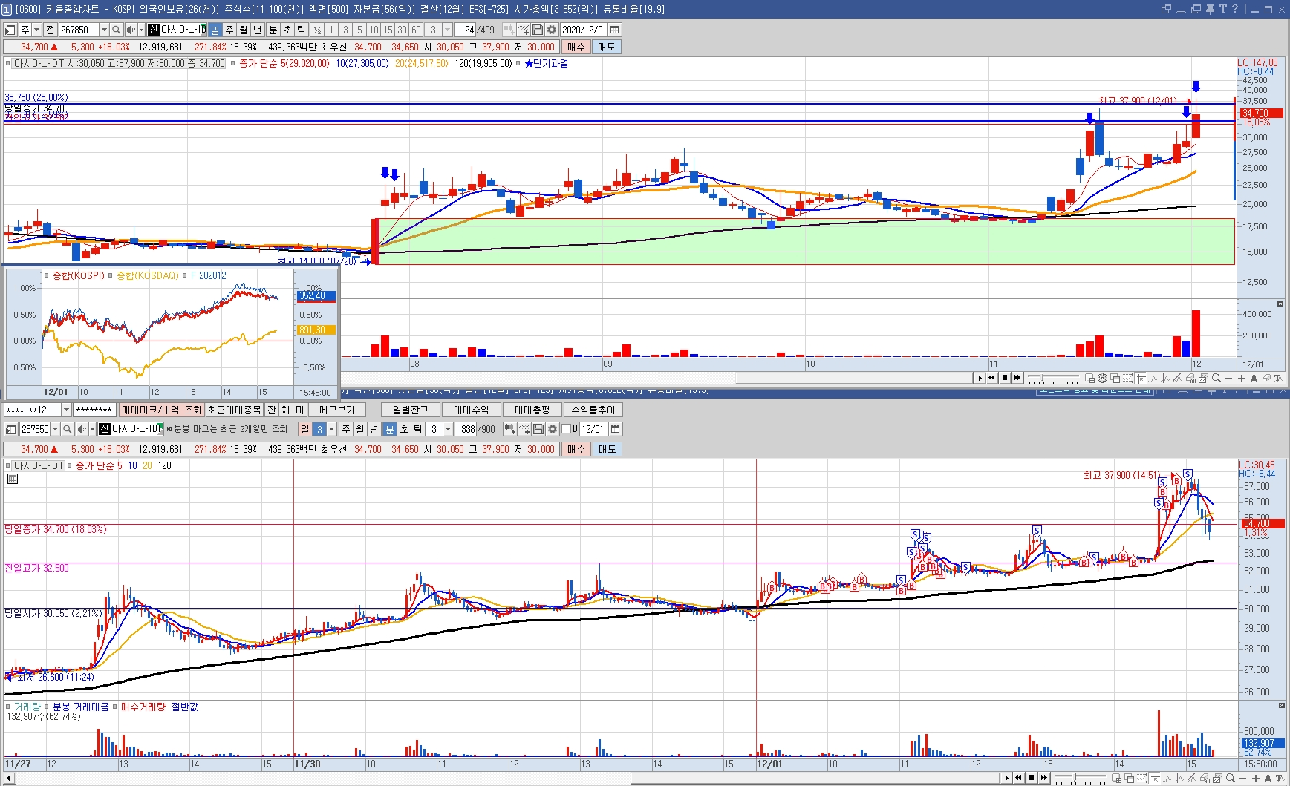
Task: Switch to the 체 tab
Action: 286,410
